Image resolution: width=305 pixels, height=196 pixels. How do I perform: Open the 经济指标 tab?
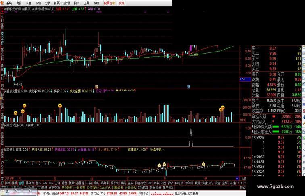click(x=92, y=188)
